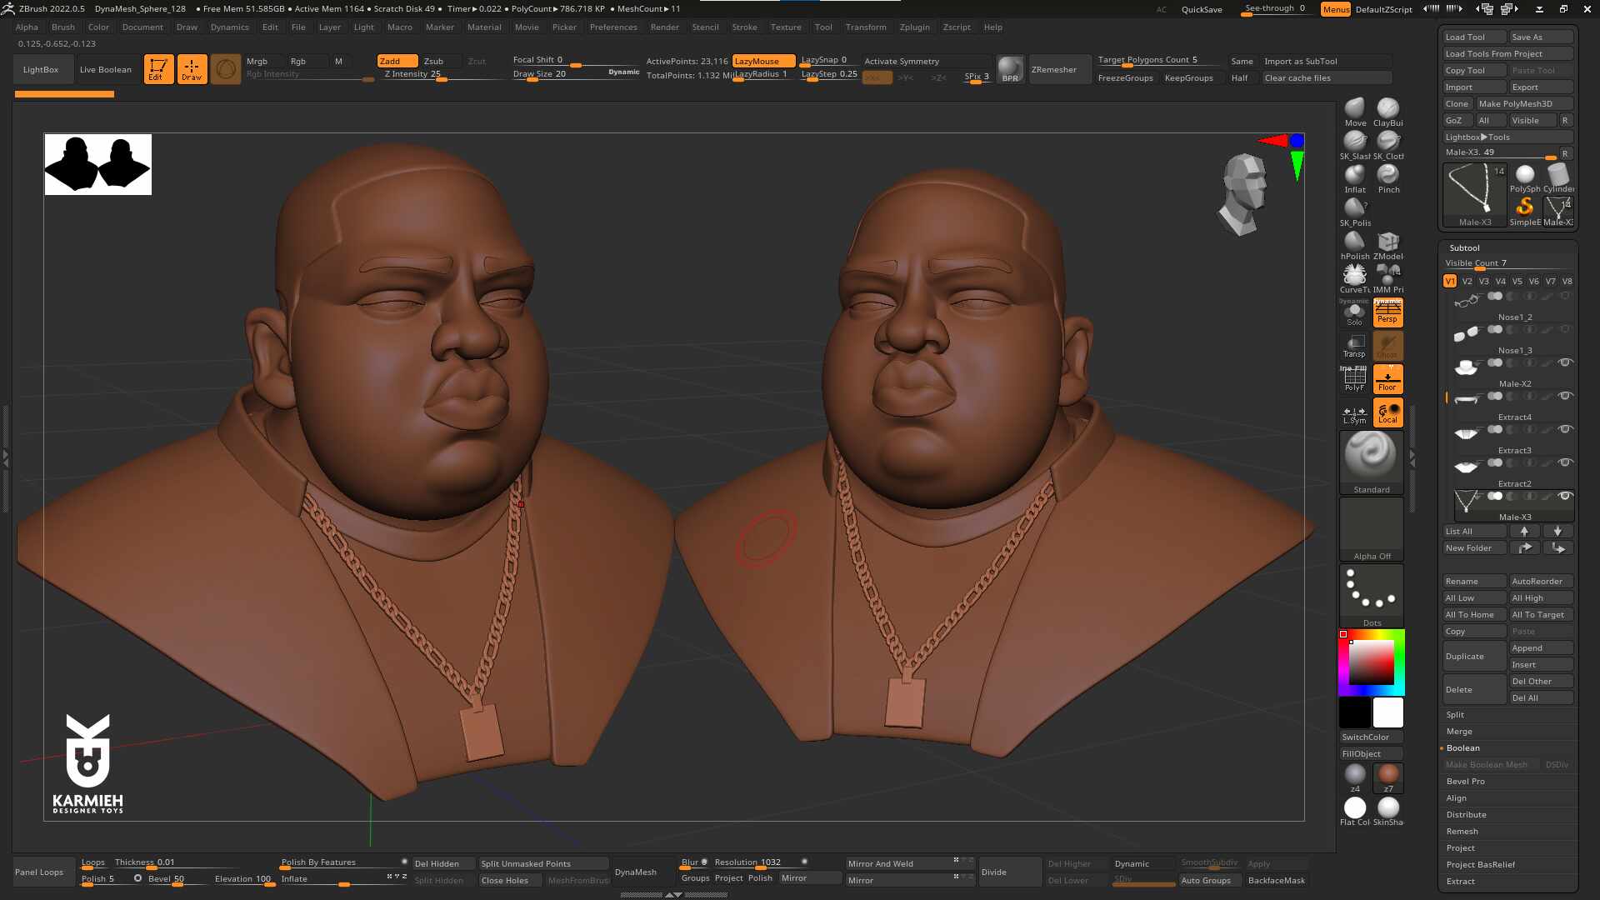Hide the Male-X2 subtool eye
This screenshot has height=900, width=1600.
1565,362
